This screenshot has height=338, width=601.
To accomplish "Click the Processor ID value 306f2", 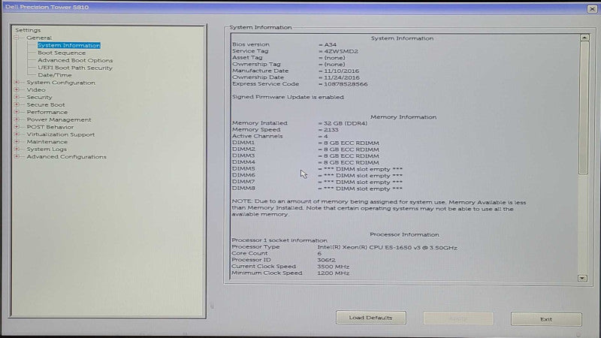I will click(x=326, y=260).
